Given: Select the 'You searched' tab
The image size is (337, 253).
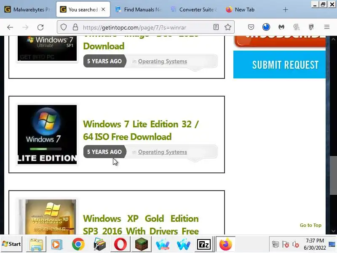Looking at the screenshot, I should [83, 9].
